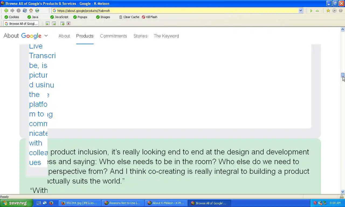Click the scrollbar up arrow
This screenshot has height=207, width=345.
(x=343, y=29)
